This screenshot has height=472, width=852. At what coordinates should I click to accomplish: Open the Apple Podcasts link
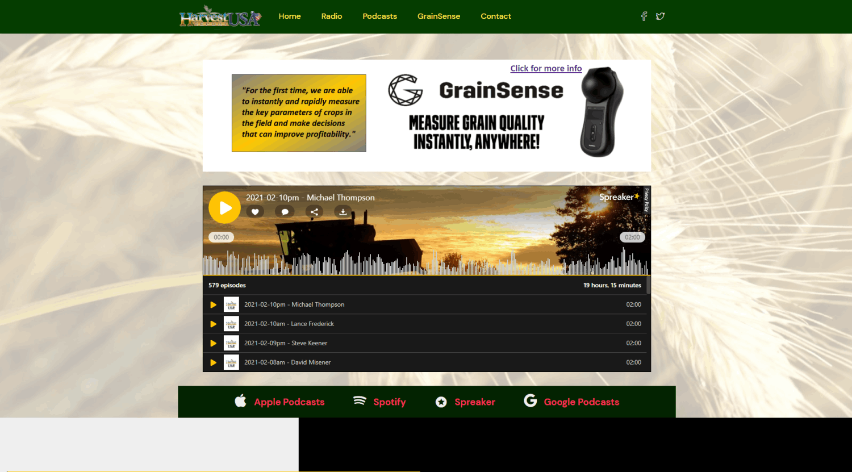(x=289, y=402)
